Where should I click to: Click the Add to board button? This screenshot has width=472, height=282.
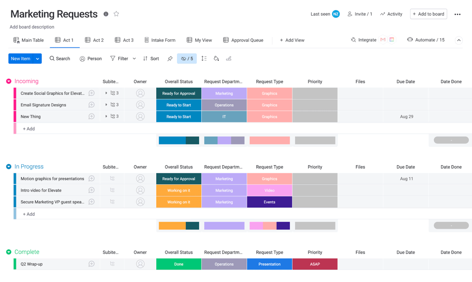tap(428, 14)
